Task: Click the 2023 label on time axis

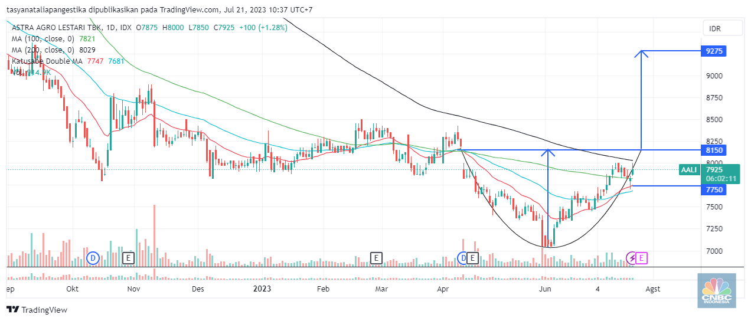Action: tap(262, 289)
